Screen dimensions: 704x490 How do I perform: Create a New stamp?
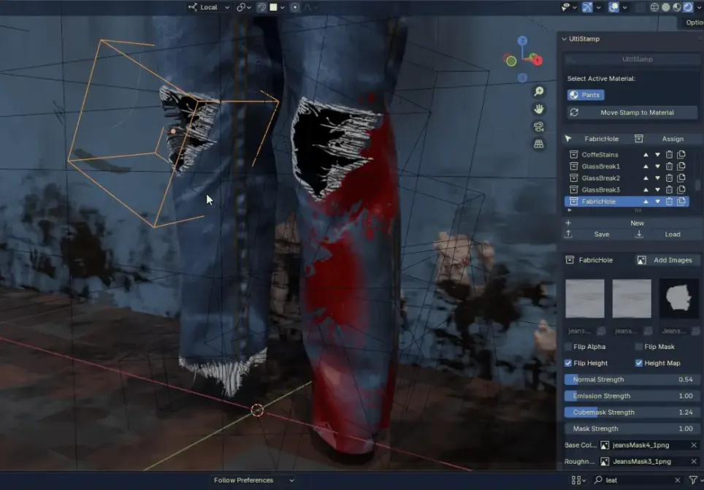pos(631,223)
